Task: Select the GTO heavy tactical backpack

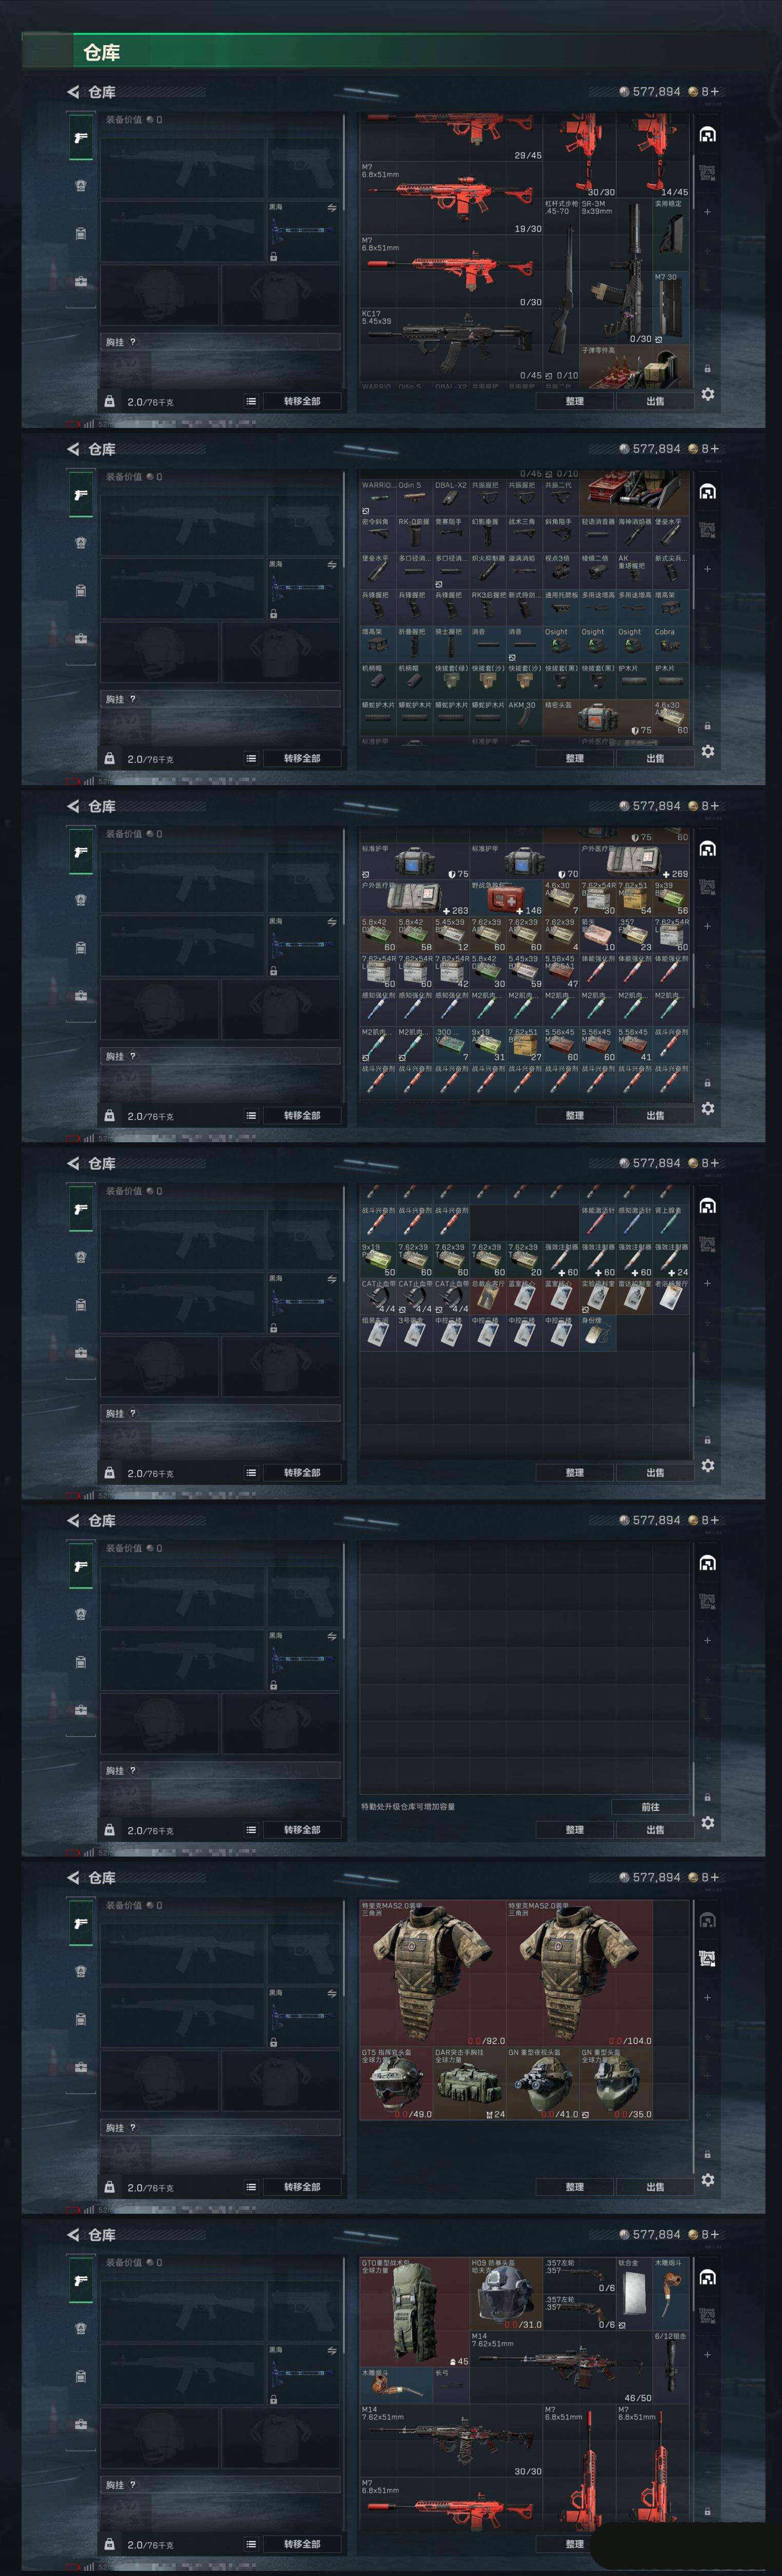Action: pos(414,2311)
